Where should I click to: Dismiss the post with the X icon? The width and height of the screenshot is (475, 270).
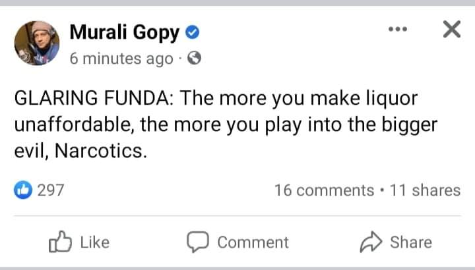pyautogui.click(x=451, y=30)
